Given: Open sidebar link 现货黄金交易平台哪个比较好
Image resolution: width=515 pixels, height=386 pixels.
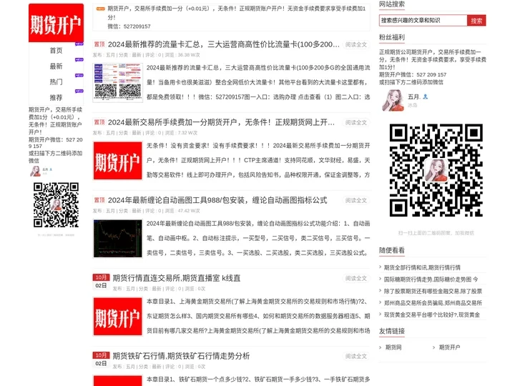Looking at the screenshot, I should point(432,315).
